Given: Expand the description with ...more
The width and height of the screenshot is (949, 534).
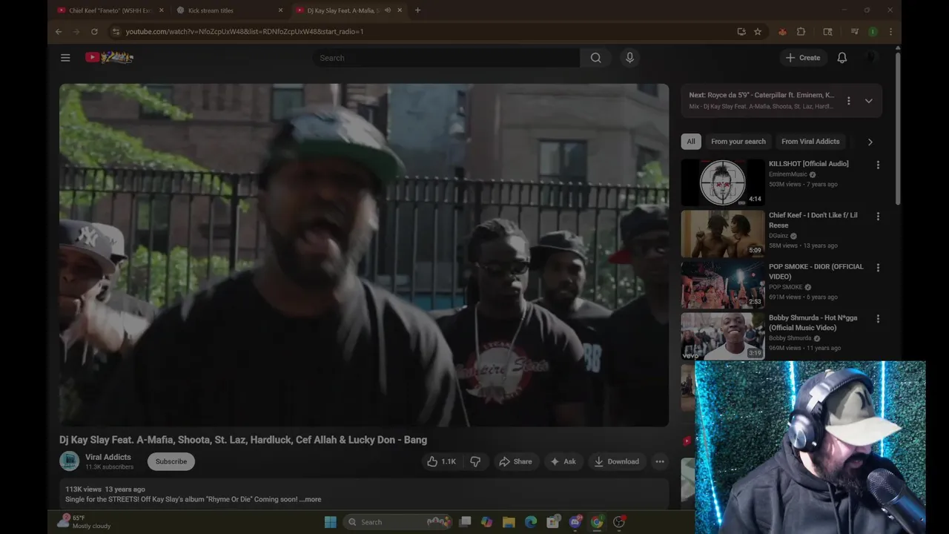Looking at the screenshot, I should (x=311, y=499).
